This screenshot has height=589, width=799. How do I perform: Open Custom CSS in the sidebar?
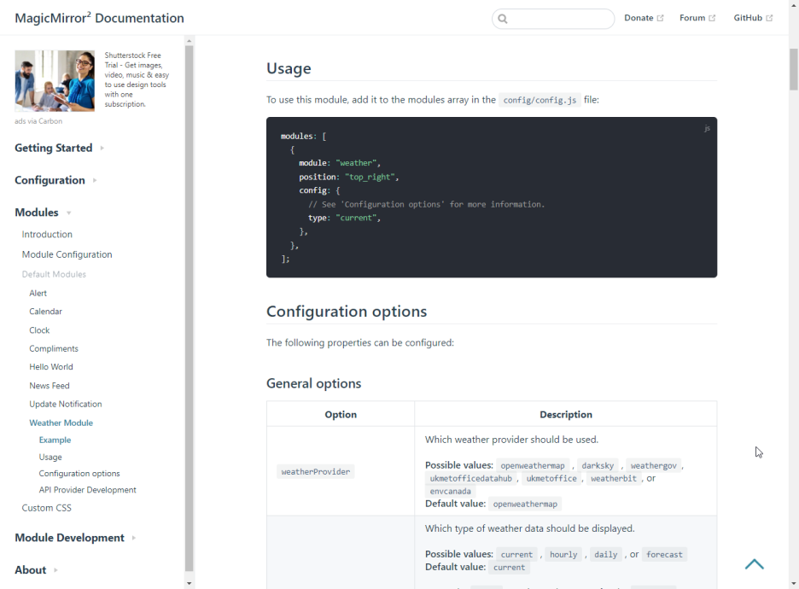pos(46,508)
